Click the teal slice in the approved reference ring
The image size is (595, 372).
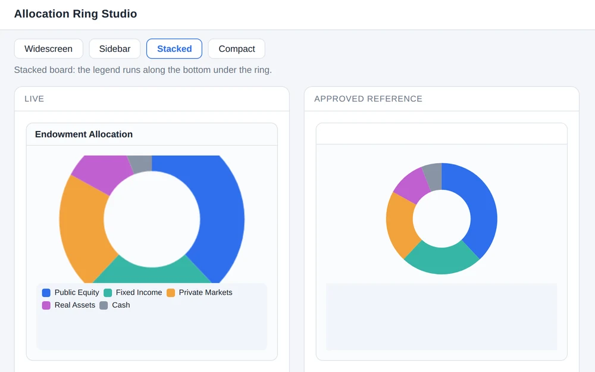[x=441, y=260]
